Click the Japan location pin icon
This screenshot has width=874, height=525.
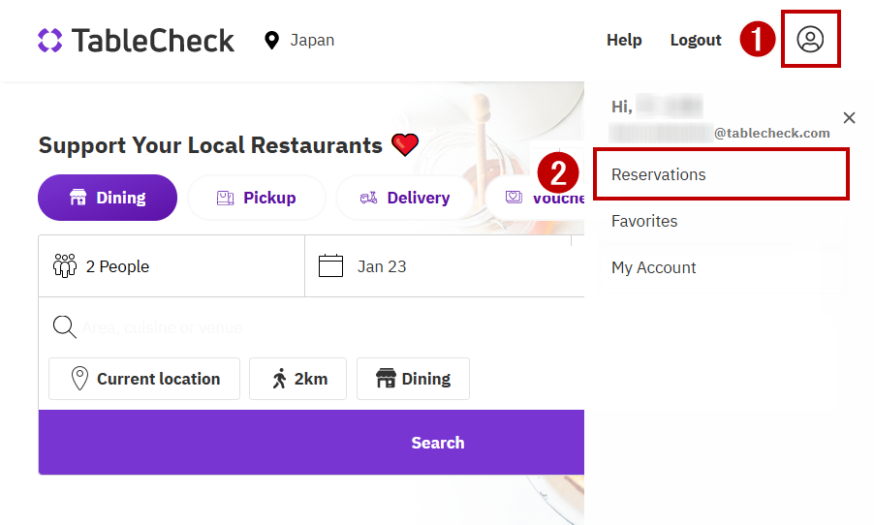pos(271,41)
